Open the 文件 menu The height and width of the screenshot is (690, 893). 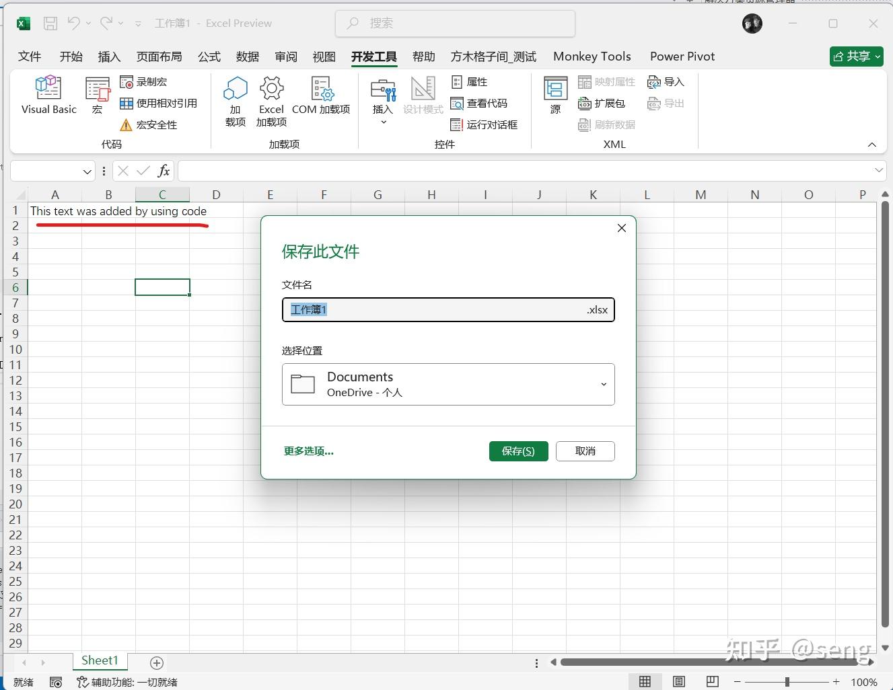click(29, 56)
